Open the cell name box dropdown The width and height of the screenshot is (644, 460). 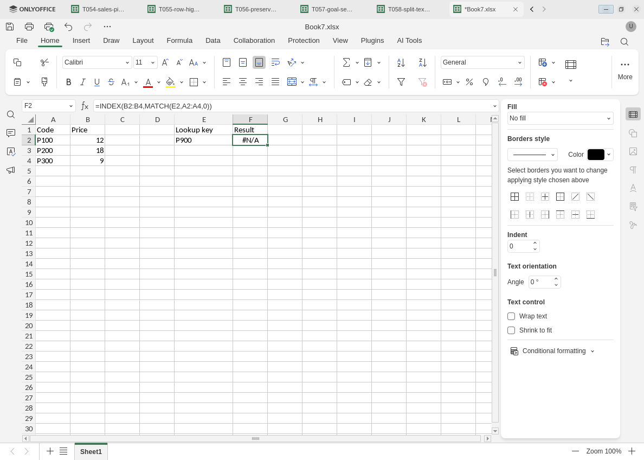pos(70,106)
